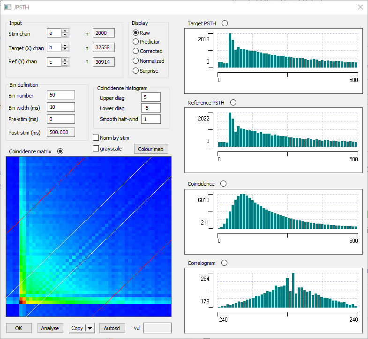Switch display mode to Corrected
The image size is (368, 339).
136,51
